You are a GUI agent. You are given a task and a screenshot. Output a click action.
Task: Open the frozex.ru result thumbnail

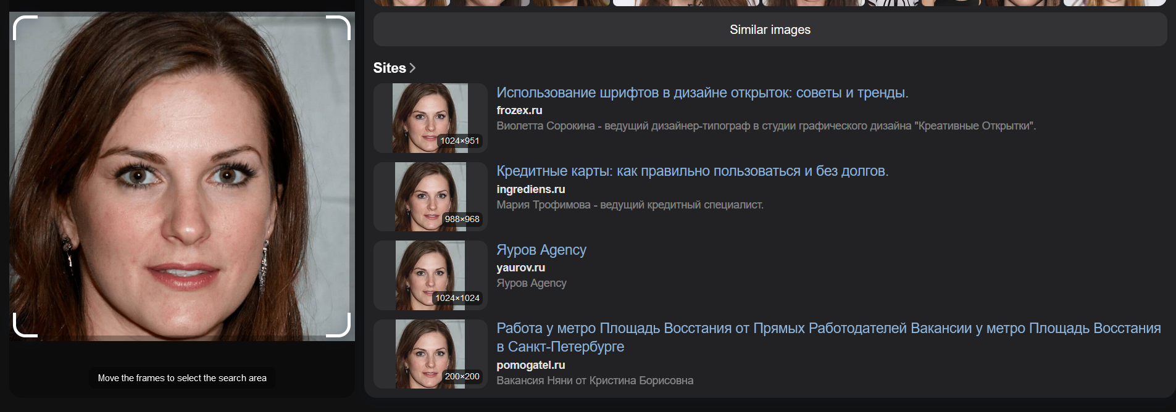click(430, 118)
